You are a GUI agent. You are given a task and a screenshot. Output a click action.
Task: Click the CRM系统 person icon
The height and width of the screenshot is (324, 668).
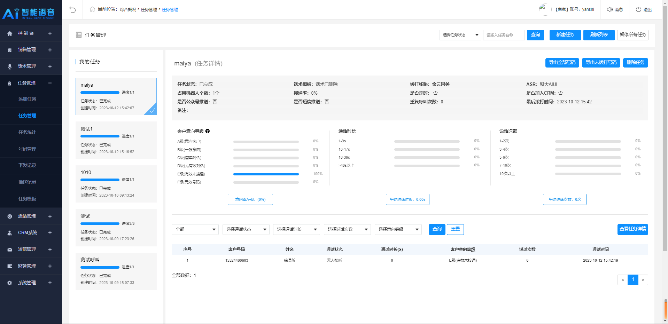10,233
